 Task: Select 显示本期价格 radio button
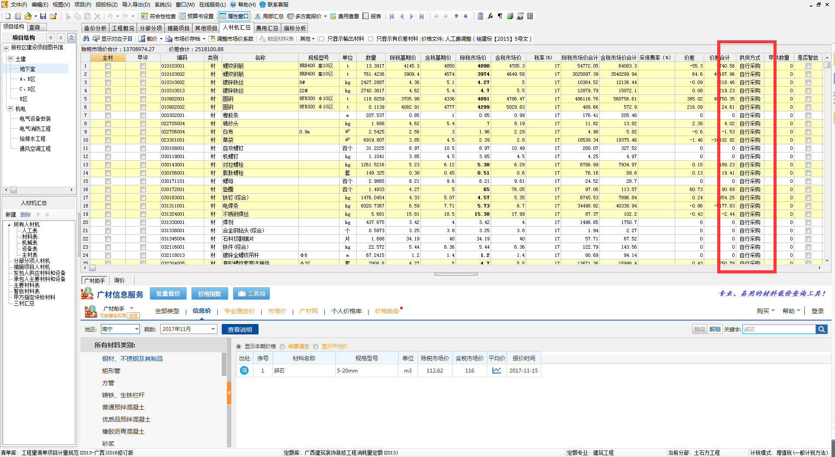239,347
